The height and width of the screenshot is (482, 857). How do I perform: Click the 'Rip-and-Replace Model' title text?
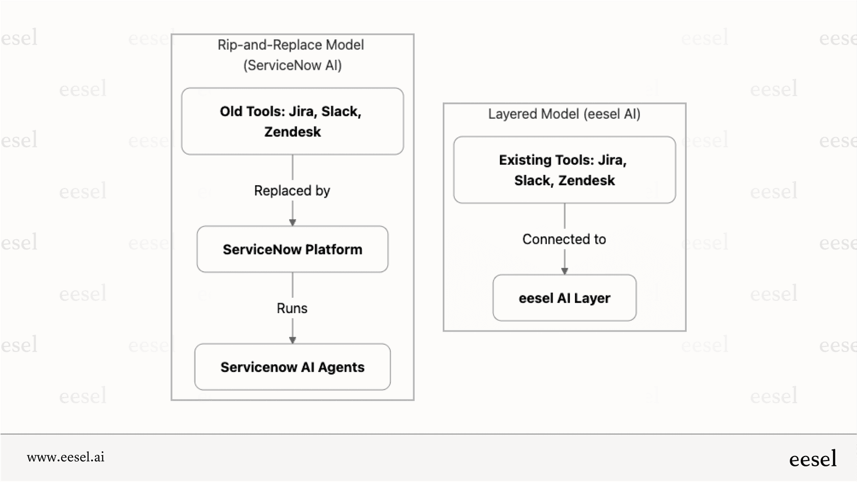pos(290,45)
